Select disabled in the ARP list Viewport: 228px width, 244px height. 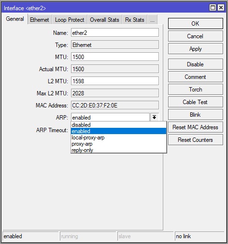coord(118,125)
